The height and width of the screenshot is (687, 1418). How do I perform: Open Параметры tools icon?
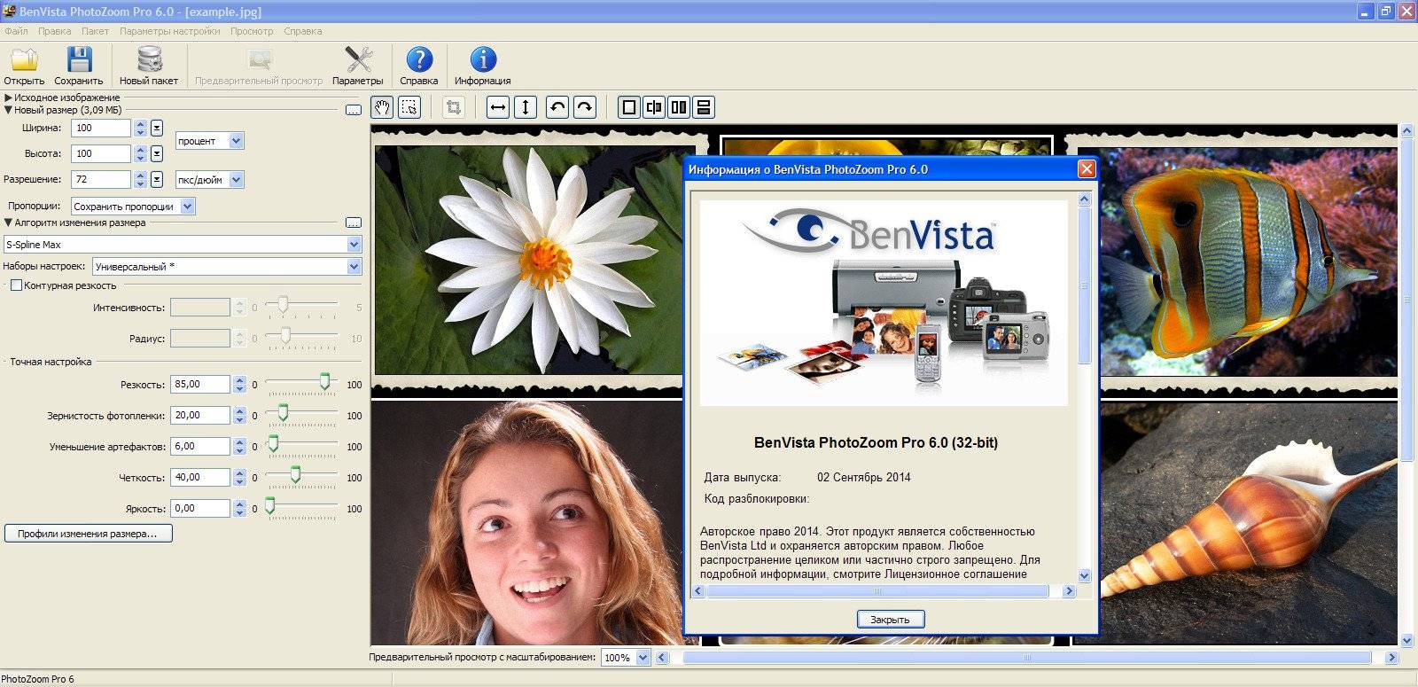(x=358, y=66)
